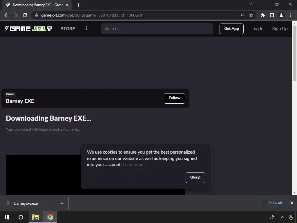The height and width of the screenshot is (223, 297).
Task: Follow the Barney EXE game
Action: point(174,98)
